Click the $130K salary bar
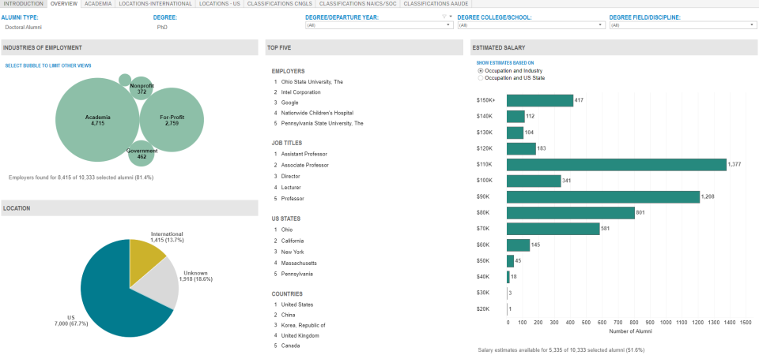The width and height of the screenshot is (759, 355). click(515, 133)
